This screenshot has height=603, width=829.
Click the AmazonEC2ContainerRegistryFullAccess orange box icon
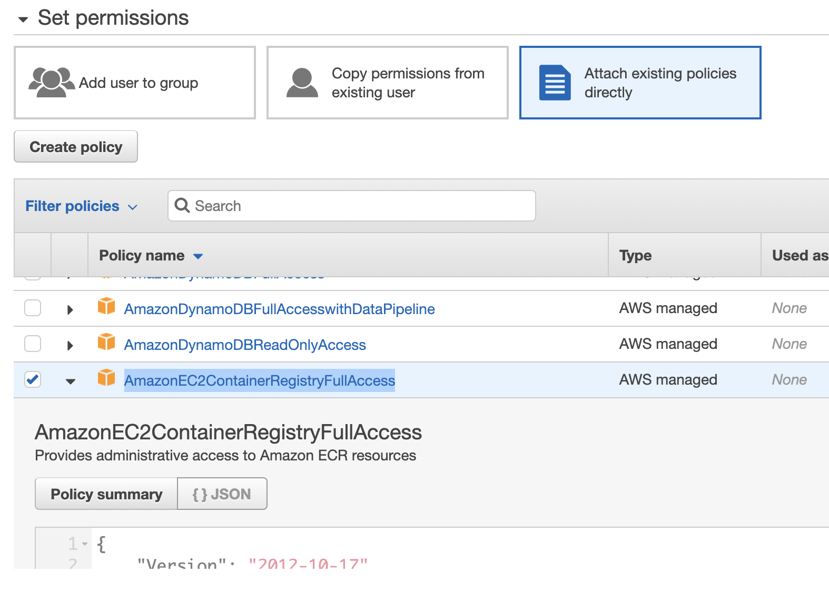(x=106, y=377)
